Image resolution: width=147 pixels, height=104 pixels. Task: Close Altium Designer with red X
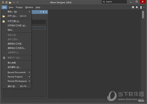(x=143, y=2)
